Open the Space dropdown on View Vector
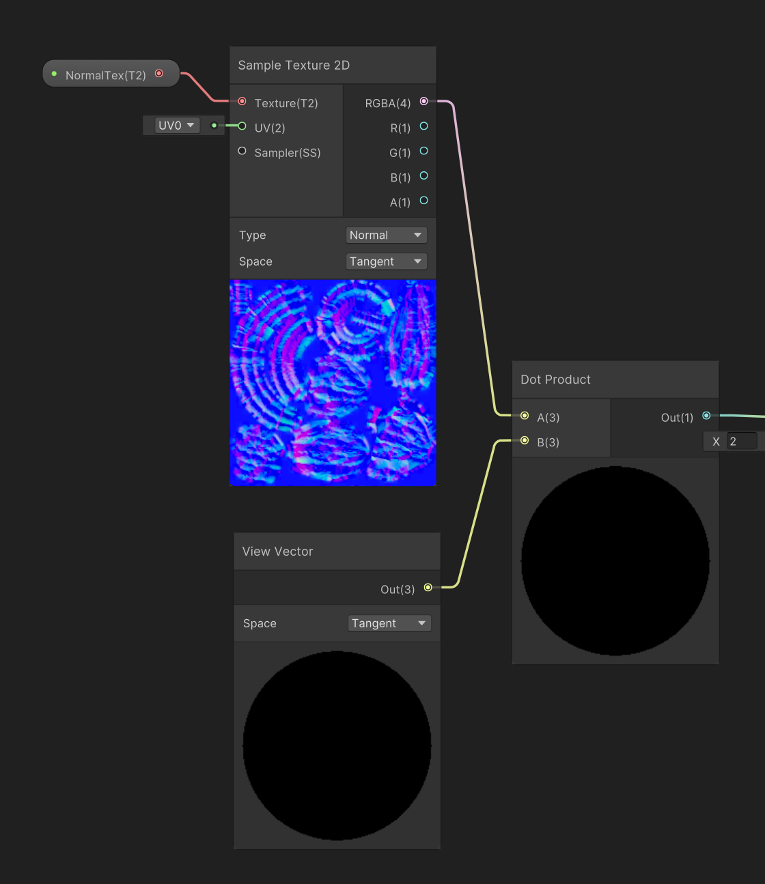The image size is (765, 884). tap(389, 623)
